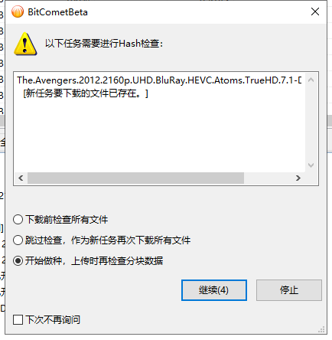Screen dimensions: 332x340
Task: Click empty horizontal scrollbar track right of thumb
Action: (x=268, y=178)
